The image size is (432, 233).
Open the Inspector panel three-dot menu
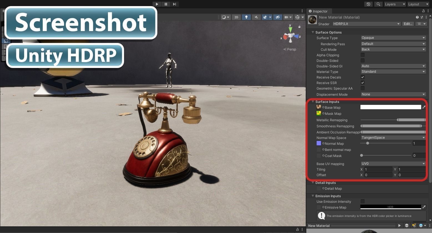(x=428, y=11)
